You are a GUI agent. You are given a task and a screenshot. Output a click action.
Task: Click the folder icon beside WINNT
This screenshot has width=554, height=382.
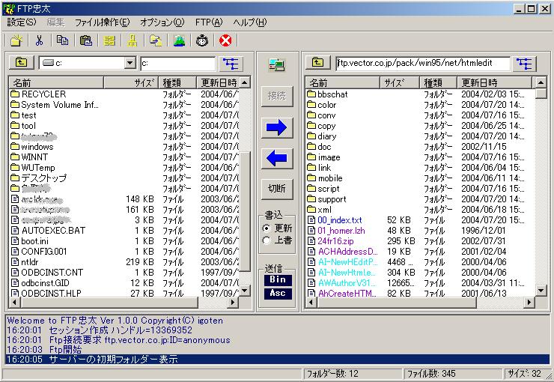pos(15,157)
